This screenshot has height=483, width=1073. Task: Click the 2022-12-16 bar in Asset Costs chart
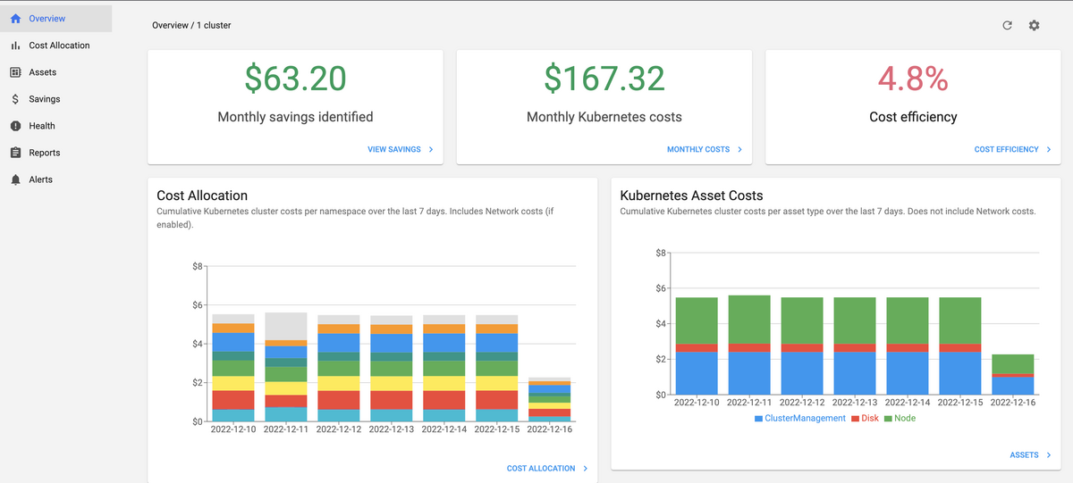pos(1013,374)
